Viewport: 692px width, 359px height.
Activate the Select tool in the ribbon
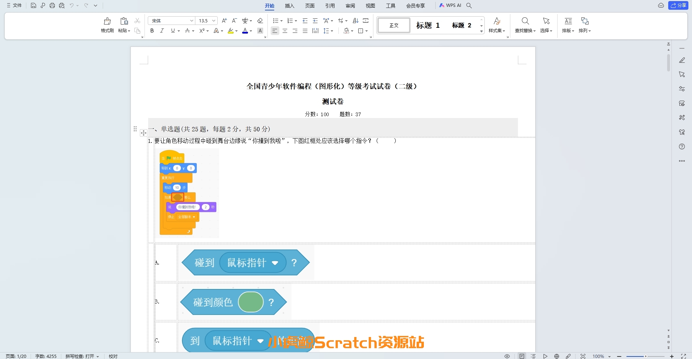(545, 25)
